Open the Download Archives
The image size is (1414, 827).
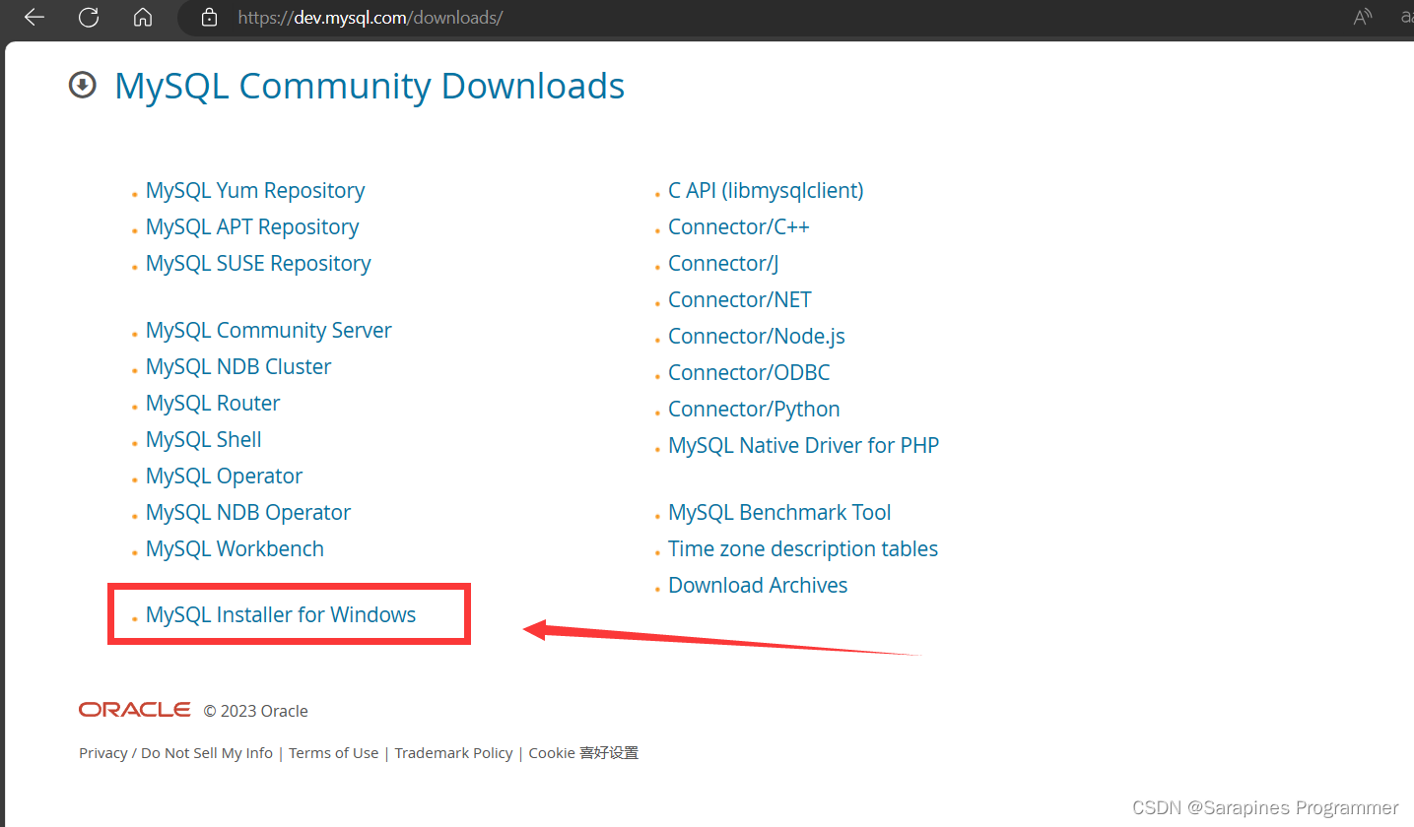pyautogui.click(x=758, y=584)
